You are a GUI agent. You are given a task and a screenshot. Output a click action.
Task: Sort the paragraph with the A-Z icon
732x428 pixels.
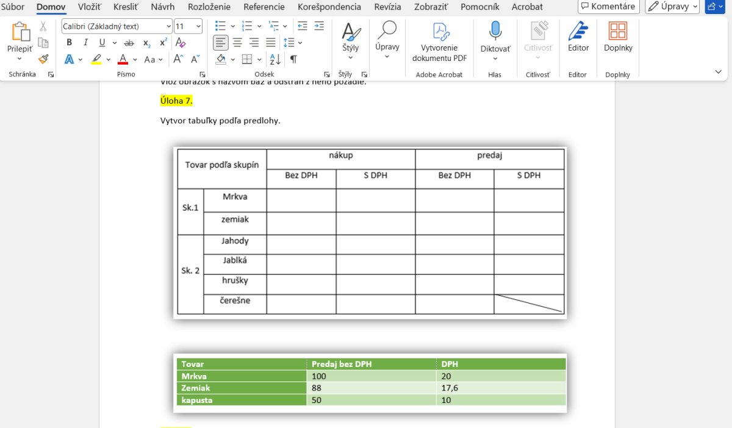(x=275, y=59)
